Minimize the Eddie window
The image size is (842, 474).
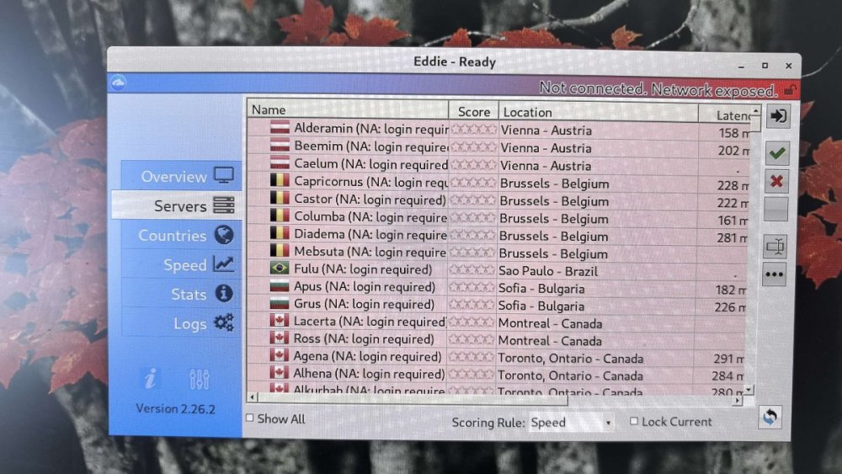coord(742,67)
